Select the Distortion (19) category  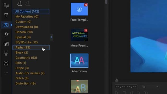point(26,84)
